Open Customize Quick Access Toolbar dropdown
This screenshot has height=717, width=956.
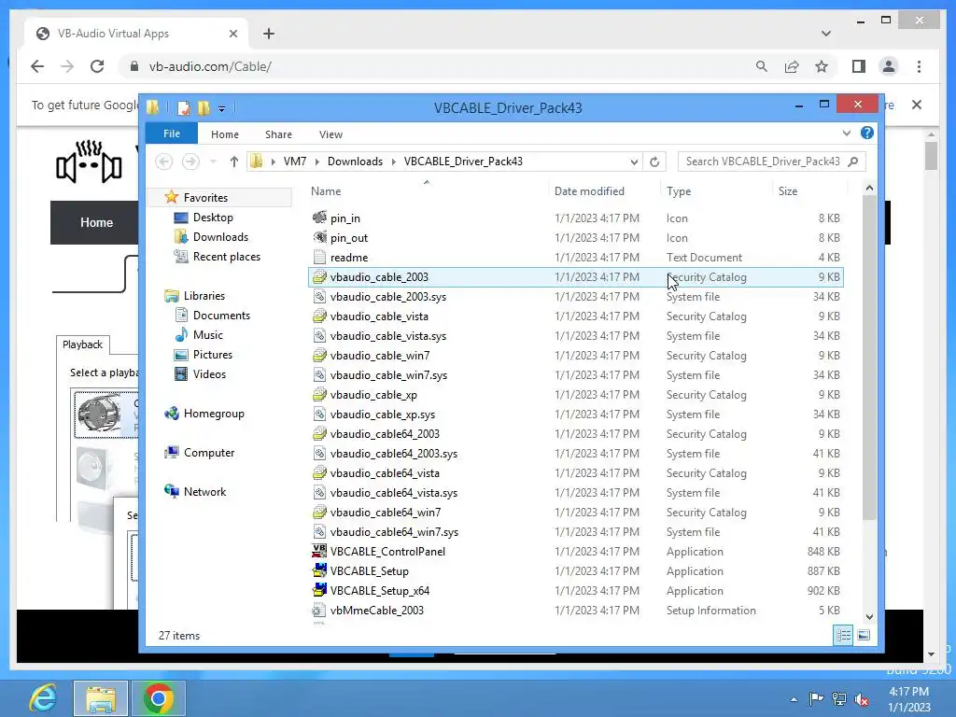coord(222,108)
